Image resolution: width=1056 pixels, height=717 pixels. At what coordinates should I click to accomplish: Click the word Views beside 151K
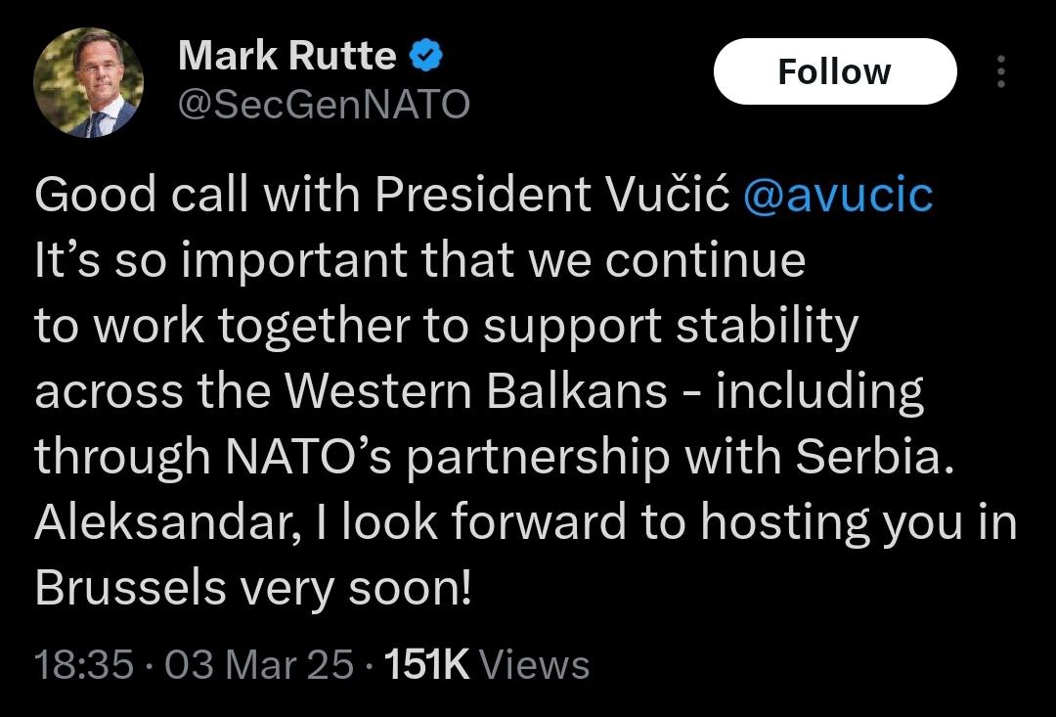(537, 665)
